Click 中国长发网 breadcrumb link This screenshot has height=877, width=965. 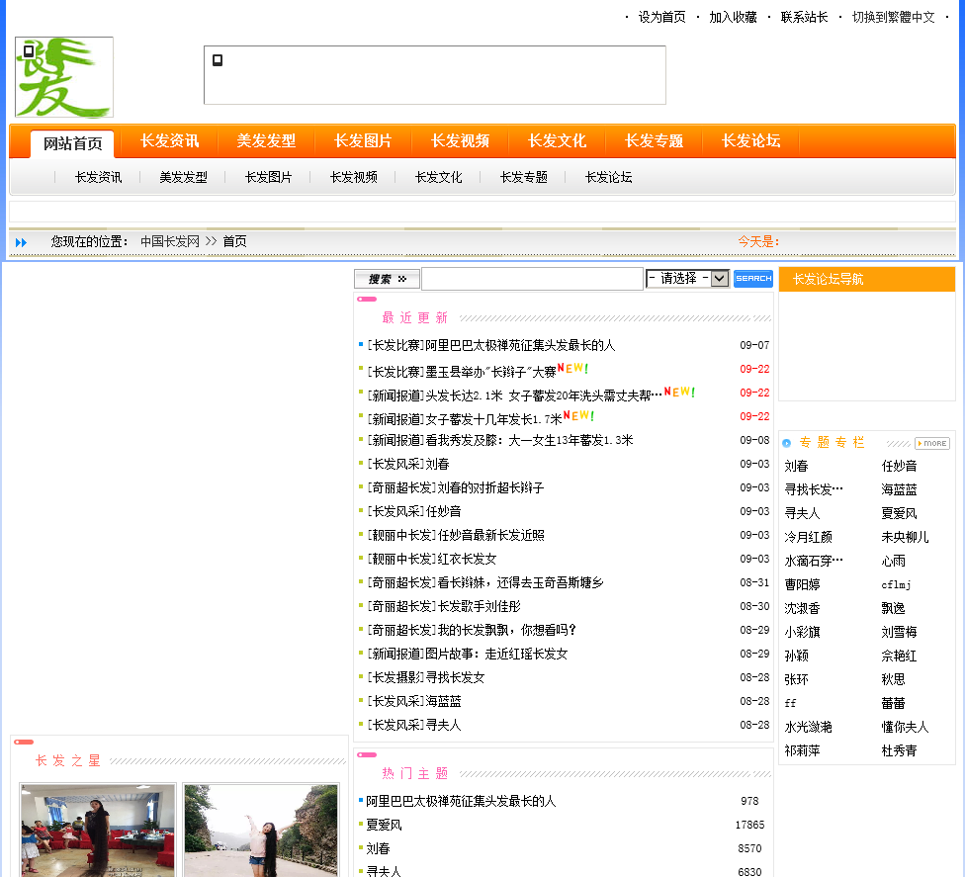[x=169, y=241]
